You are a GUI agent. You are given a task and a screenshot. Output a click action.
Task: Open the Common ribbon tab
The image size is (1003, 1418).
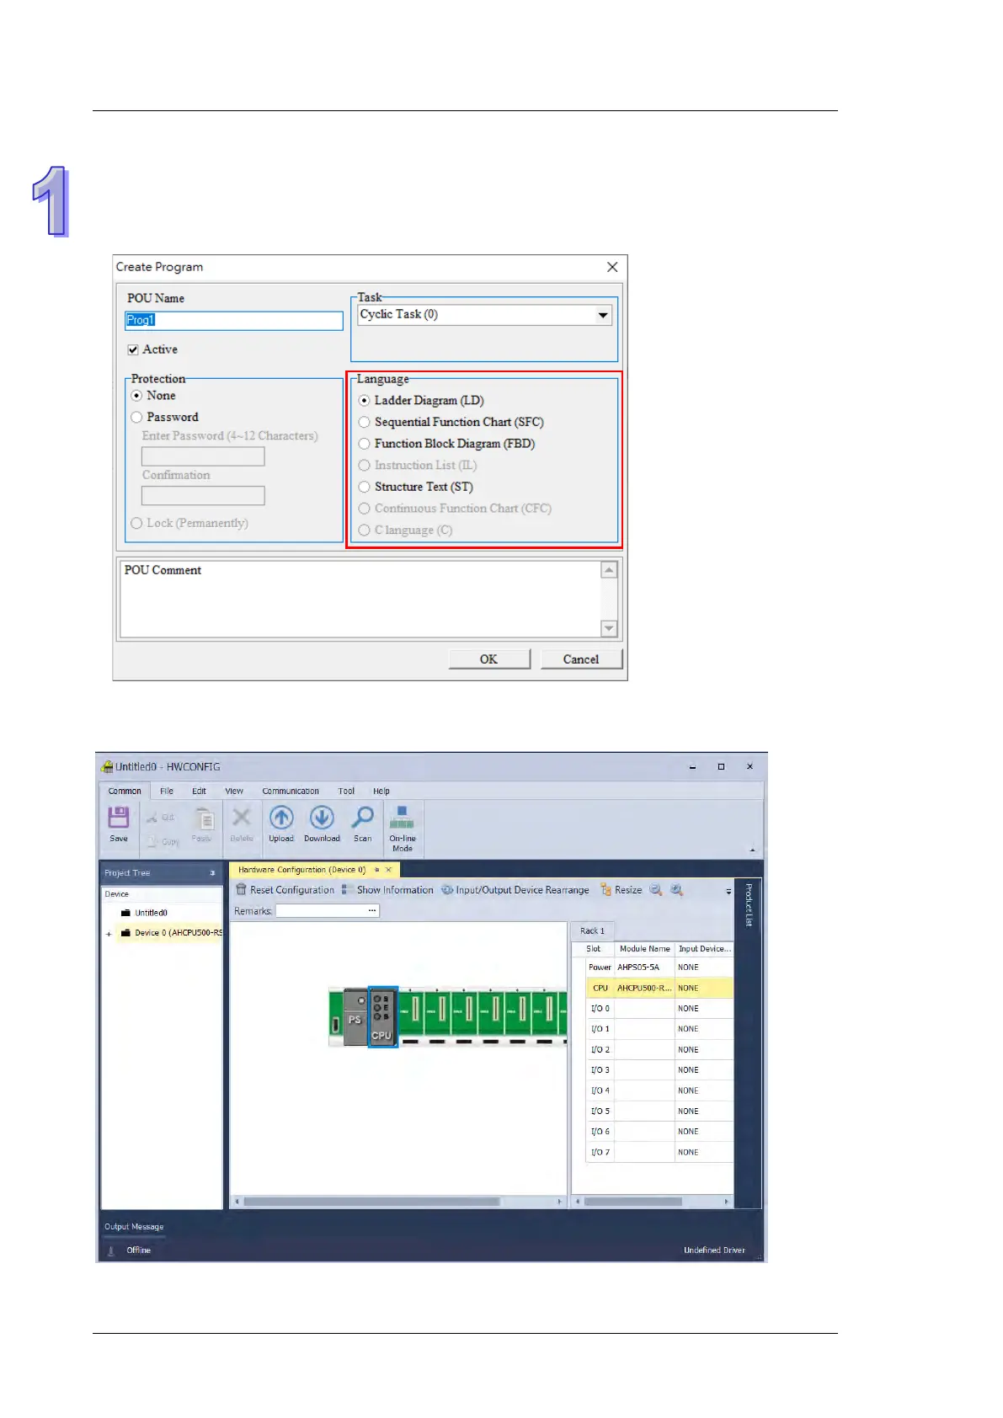tap(125, 791)
